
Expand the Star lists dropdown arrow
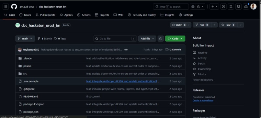[x=241, y=25]
